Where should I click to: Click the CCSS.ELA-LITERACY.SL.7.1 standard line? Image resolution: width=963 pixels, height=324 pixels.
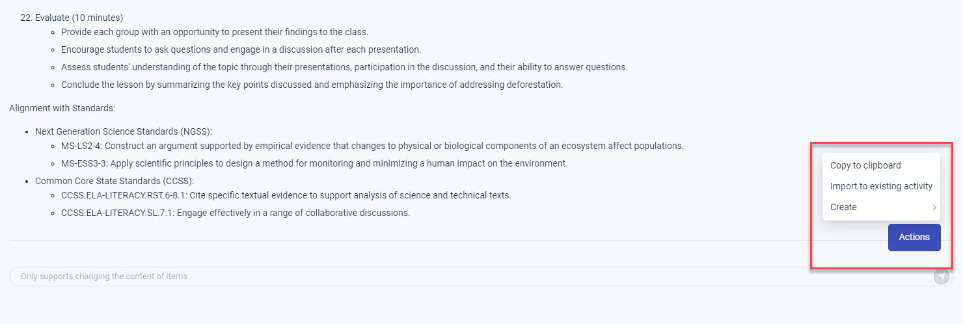coord(236,213)
